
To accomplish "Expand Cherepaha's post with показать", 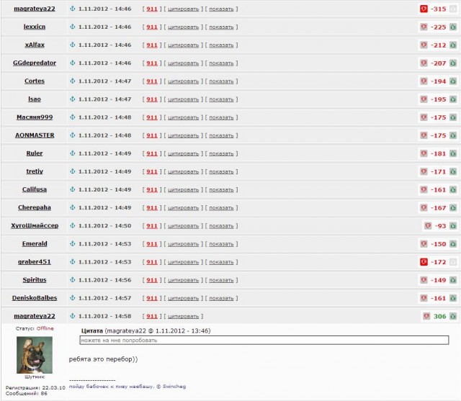I will [221, 207].
